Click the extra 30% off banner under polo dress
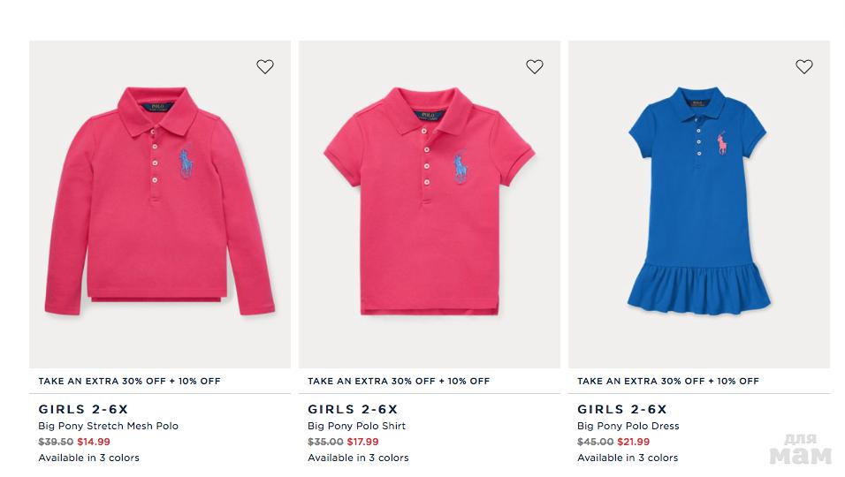The width and height of the screenshot is (845, 477). (667, 382)
